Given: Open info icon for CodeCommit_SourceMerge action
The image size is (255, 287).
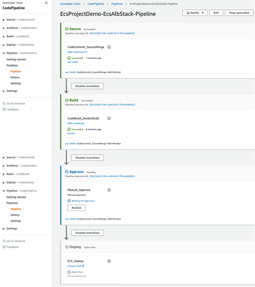Looking at the screenshot, I should tap(109, 47).
